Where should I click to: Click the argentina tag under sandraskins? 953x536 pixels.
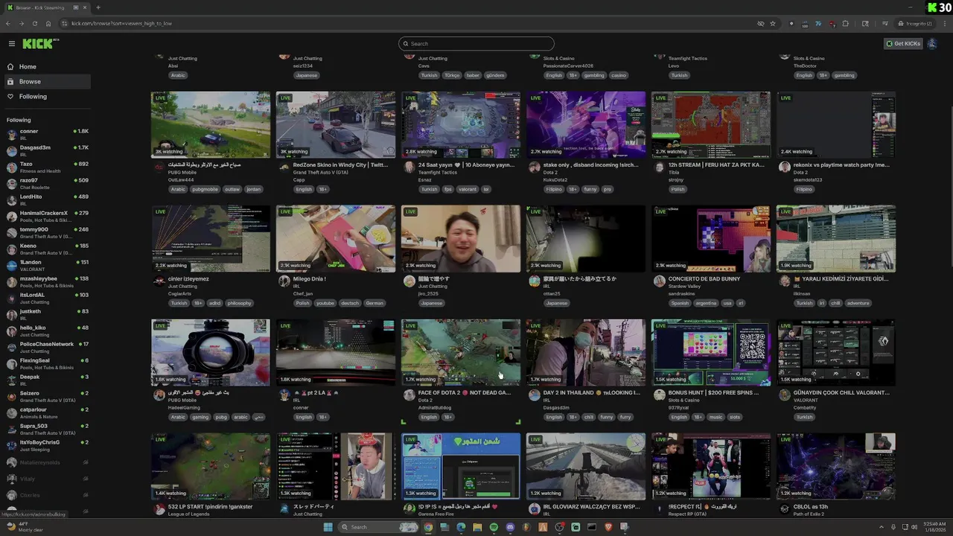point(705,303)
